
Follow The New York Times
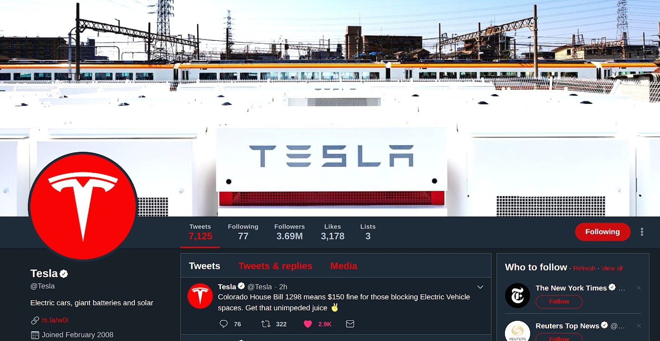559,302
